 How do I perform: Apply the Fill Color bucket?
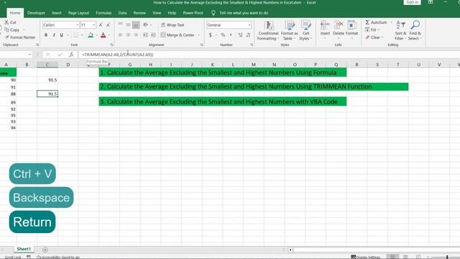91,35
